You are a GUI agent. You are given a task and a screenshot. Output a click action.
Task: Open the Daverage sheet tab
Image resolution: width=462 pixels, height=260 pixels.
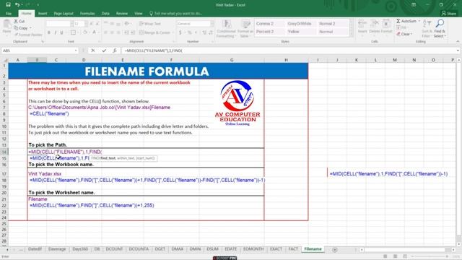pyautogui.click(x=57, y=249)
